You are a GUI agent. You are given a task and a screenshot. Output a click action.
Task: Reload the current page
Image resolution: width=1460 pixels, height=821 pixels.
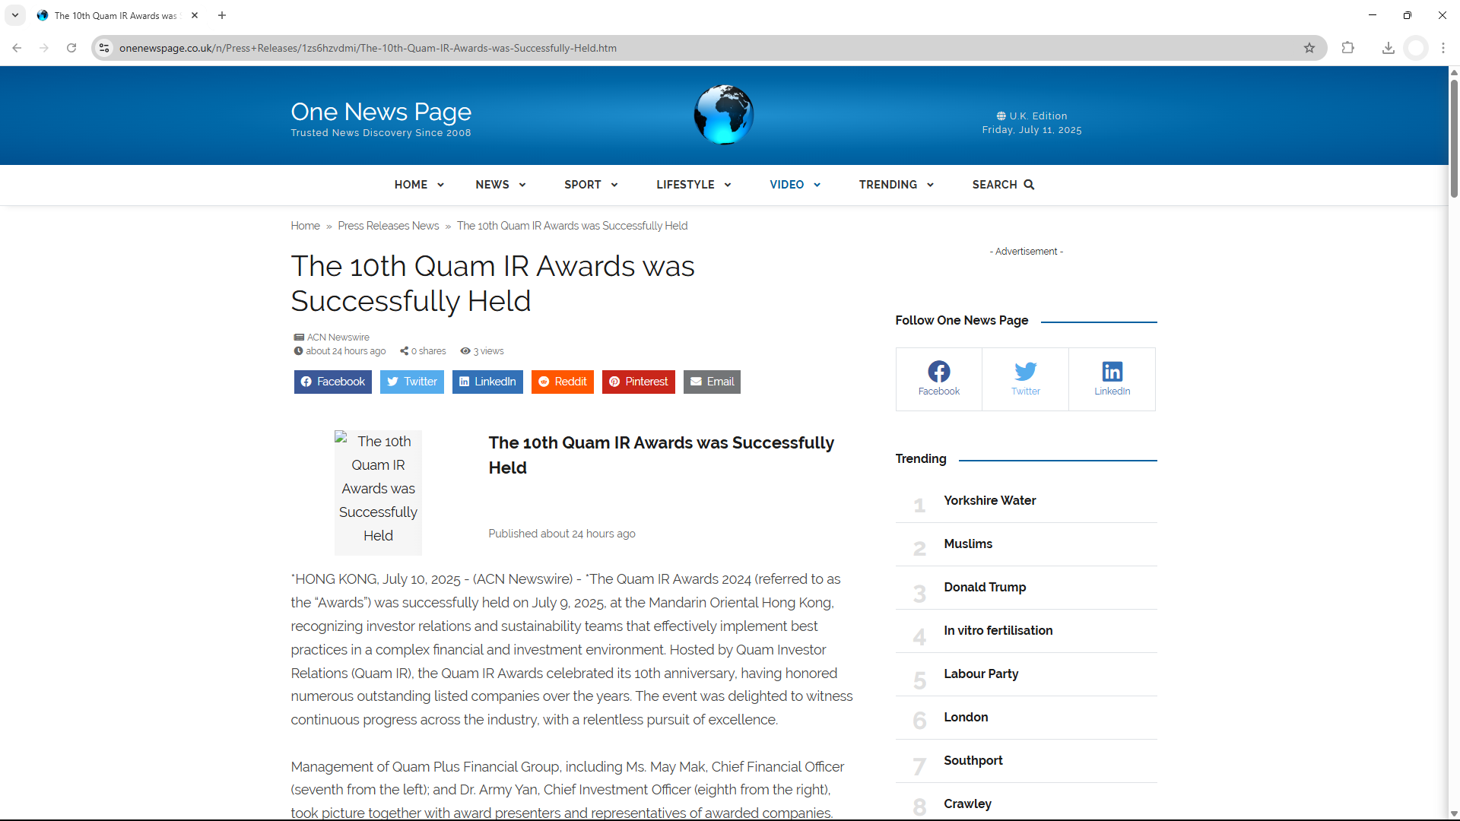[71, 48]
